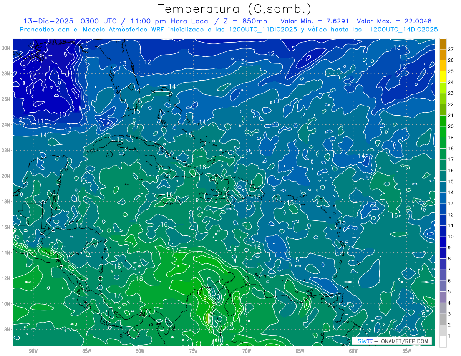The image size is (461, 356).
Task: Click the 'Valor Min. = 7.6291' value
Action: (315, 21)
